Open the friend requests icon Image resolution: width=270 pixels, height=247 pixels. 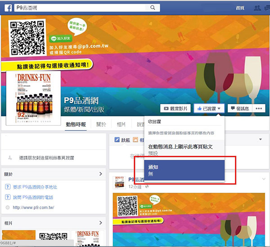pyautogui.click(x=257, y=8)
